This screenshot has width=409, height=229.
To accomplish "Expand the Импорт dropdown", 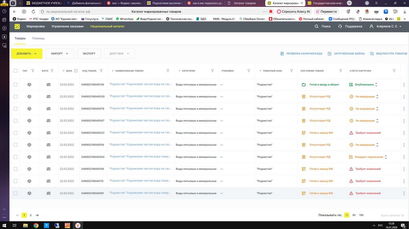I will [x=60, y=54].
